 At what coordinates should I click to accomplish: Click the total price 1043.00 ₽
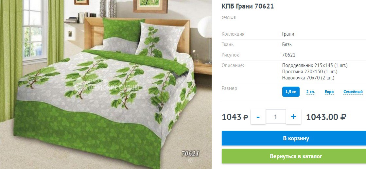pos(326,117)
